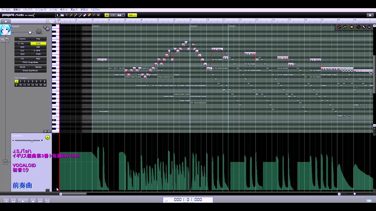The width and height of the screenshot is (376, 211).
Task: Click the rewind to start button
Action: 6,201
